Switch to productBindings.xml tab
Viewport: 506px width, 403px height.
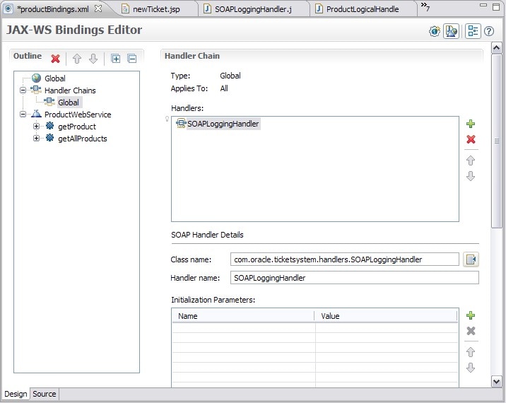click(x=53, y=9)
